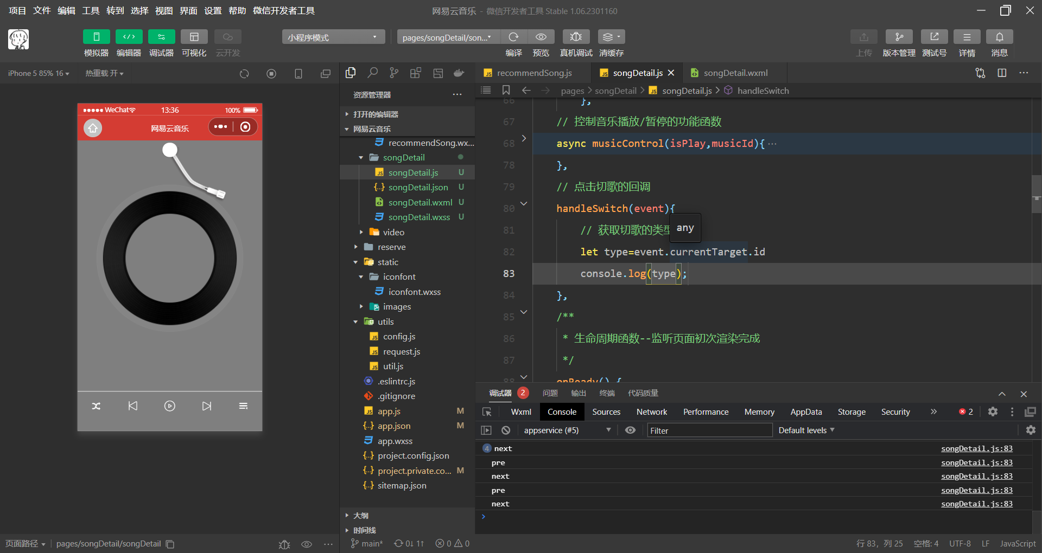The height and width of the screenshot is (553, 1042).
Task: Open the 工具 menu
Action: 91,11
